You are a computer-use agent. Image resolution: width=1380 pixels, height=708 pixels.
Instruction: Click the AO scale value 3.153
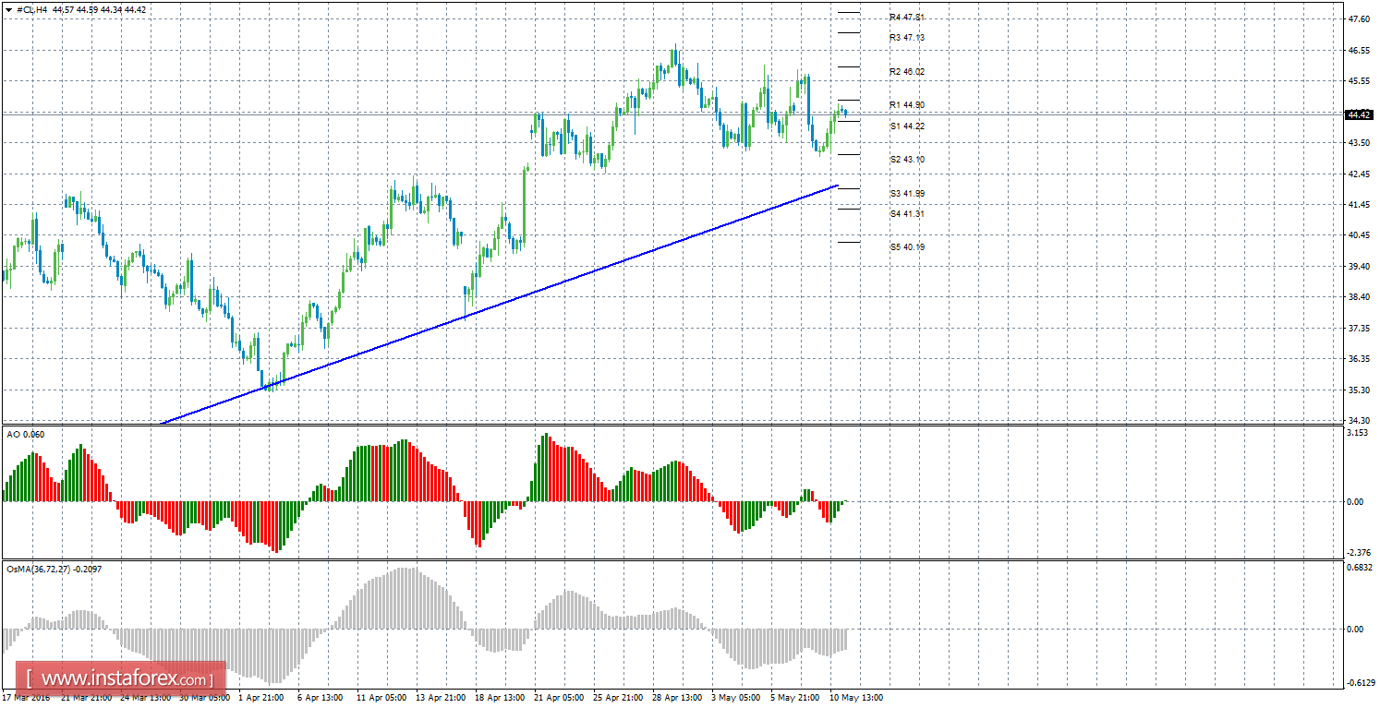[1356, 432]
